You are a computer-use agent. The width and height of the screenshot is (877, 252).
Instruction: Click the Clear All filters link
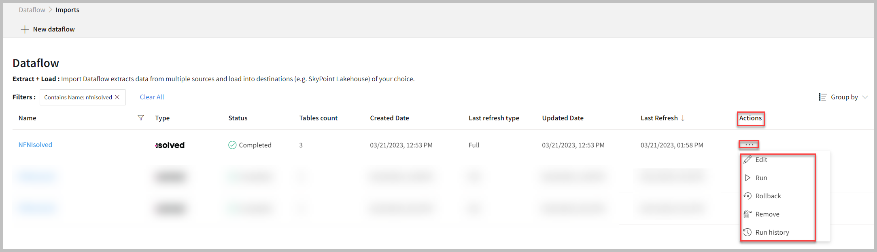click(x=152, y=97)
